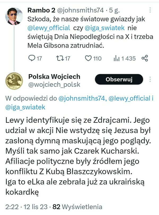Click the Polska Wojciech display name
This screenshot has width=159, height=215.
pos(54,77)
